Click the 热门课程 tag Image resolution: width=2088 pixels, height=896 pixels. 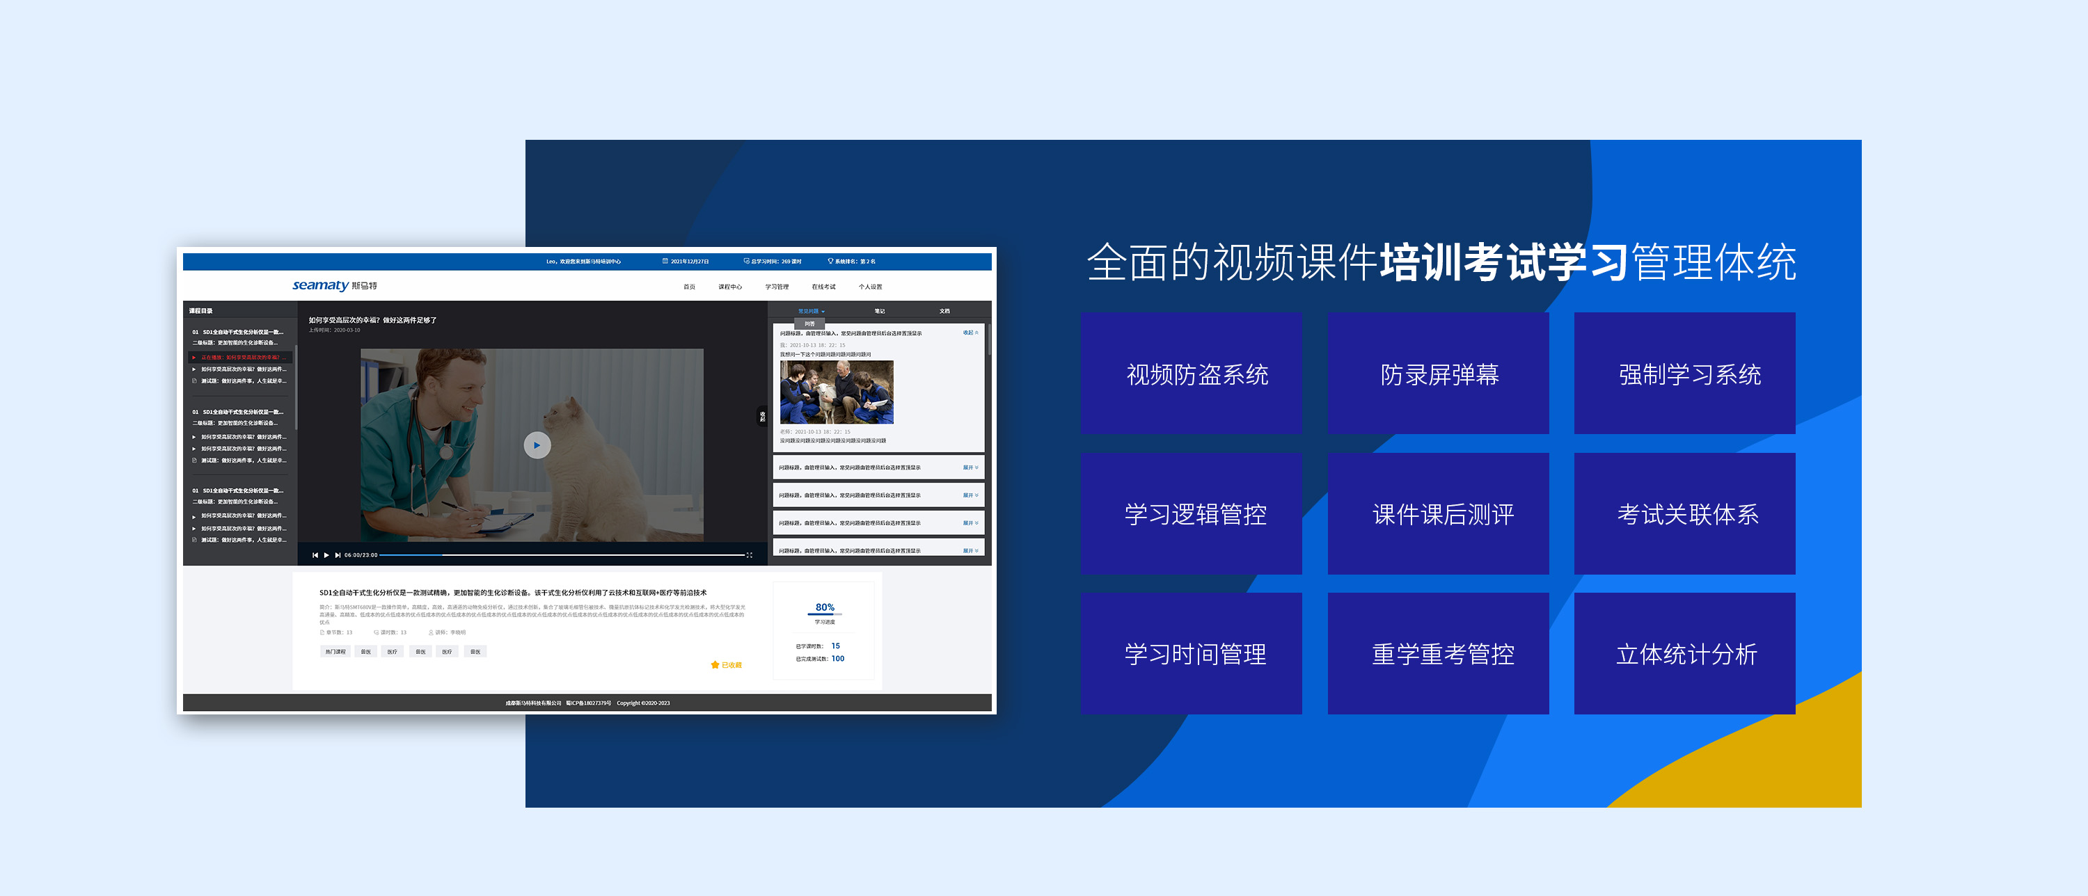(335, 651)
